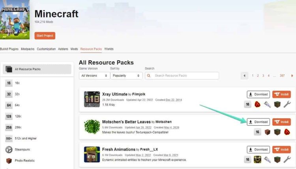Click the 256x category icon
296x169 pixels.
tap(9, 127)
